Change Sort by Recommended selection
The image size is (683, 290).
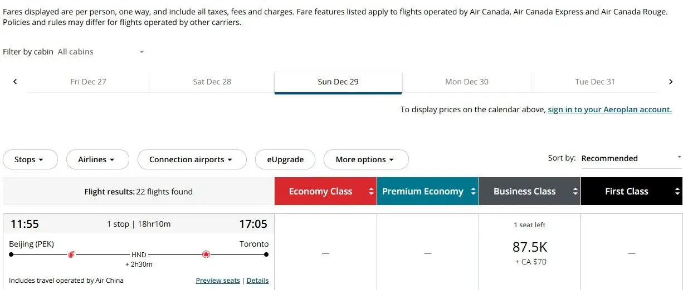tap(631, 158)
